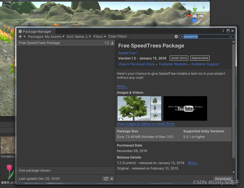Click the 5.3.1 or higher text
Screen dimensions: 244x188
pos(194,137)
